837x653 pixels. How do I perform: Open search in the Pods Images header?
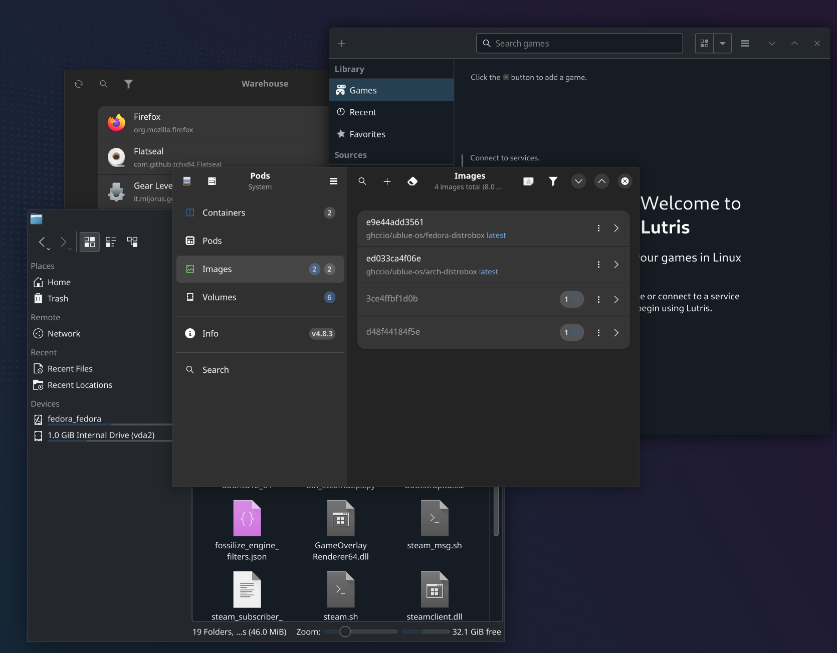click(362, 181)
